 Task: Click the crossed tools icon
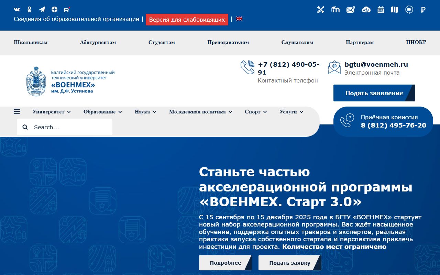pyautogui.click(x=321, y=10)
